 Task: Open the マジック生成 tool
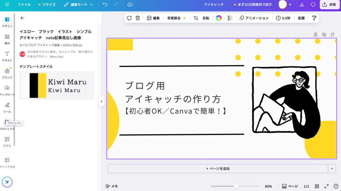pos(7,163)
